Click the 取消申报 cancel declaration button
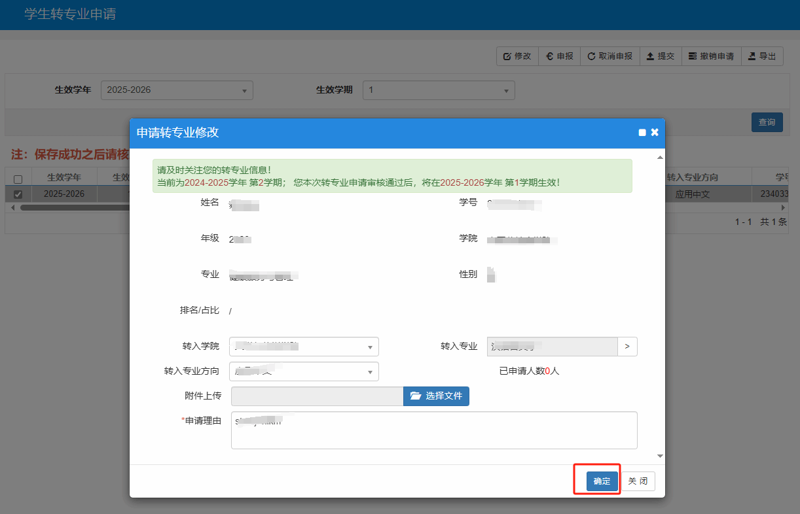Screen dimensions: 800x514 [x=609, y=56]
